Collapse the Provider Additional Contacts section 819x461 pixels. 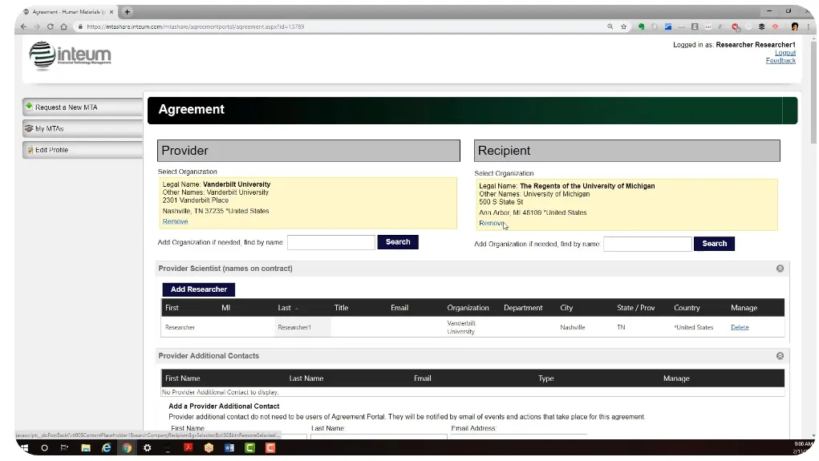pyautogui.click(x=780, y=355)
